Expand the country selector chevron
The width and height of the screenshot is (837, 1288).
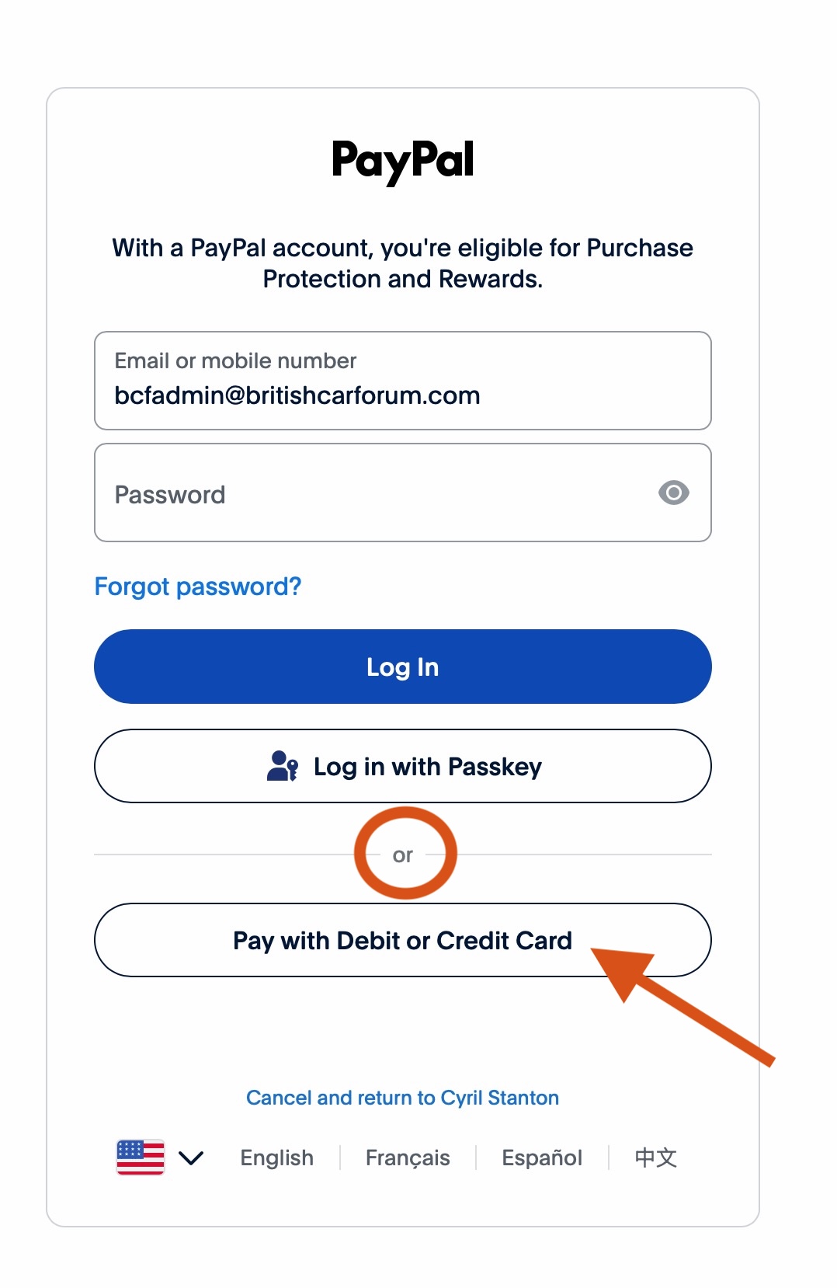pos(191,1158)
